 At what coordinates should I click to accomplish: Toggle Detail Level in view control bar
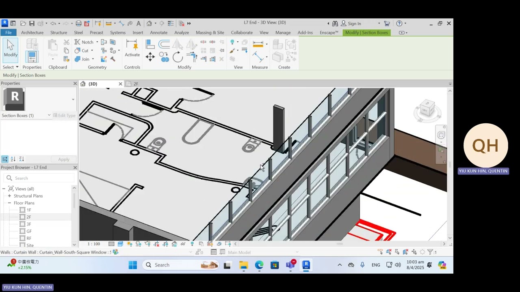[x=111, y=244]
